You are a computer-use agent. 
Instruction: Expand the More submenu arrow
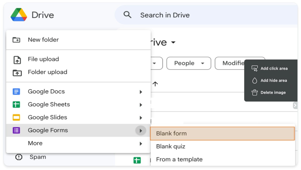(141, 144)
